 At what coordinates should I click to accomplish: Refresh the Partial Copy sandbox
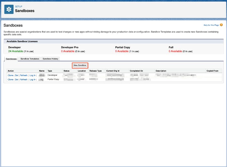(24, 79)
